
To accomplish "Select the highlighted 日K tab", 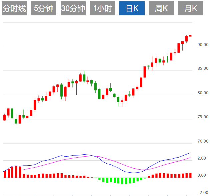I will (132, 9).
